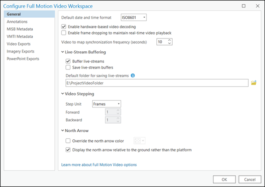Select Annotations in the sidebar
Image resolution: width=265 pixels, height=187 pixels.
tap(17, 21)
